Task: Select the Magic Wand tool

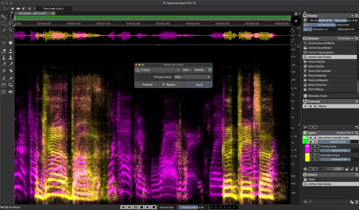Action: (10, 30)
